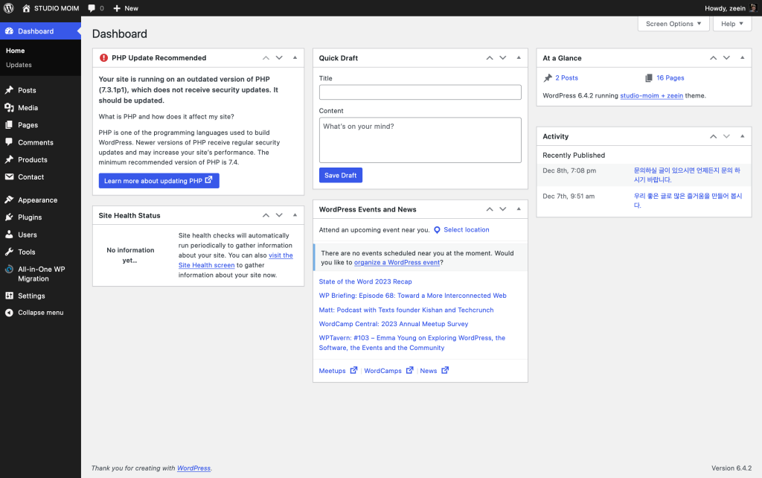Viewport: 762px width, 478px height.
Task: Click the STUDIO MOIM home icon
Action: [27, 8]
